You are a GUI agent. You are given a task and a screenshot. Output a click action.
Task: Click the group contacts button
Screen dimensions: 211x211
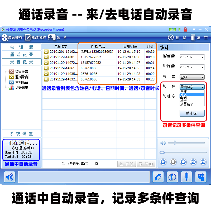[x=201, y=177]
